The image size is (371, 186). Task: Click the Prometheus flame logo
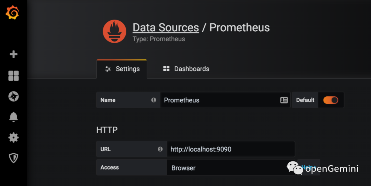tap(114, 31)
